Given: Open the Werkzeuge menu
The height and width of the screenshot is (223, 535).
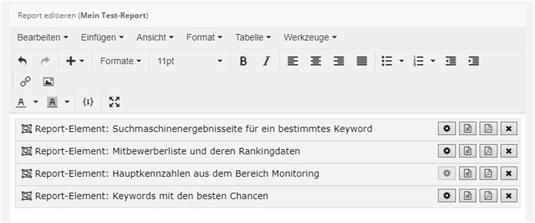Looking at the screenshot, I should click(310, 37).
